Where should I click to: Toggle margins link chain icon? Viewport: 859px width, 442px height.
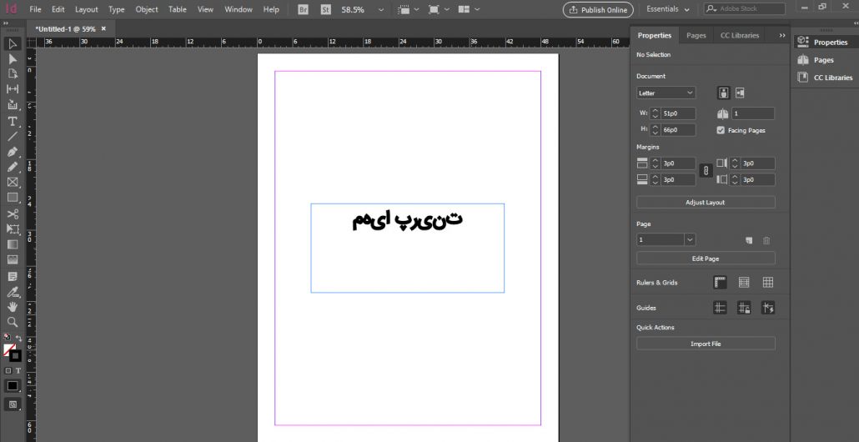pos(706,171)
